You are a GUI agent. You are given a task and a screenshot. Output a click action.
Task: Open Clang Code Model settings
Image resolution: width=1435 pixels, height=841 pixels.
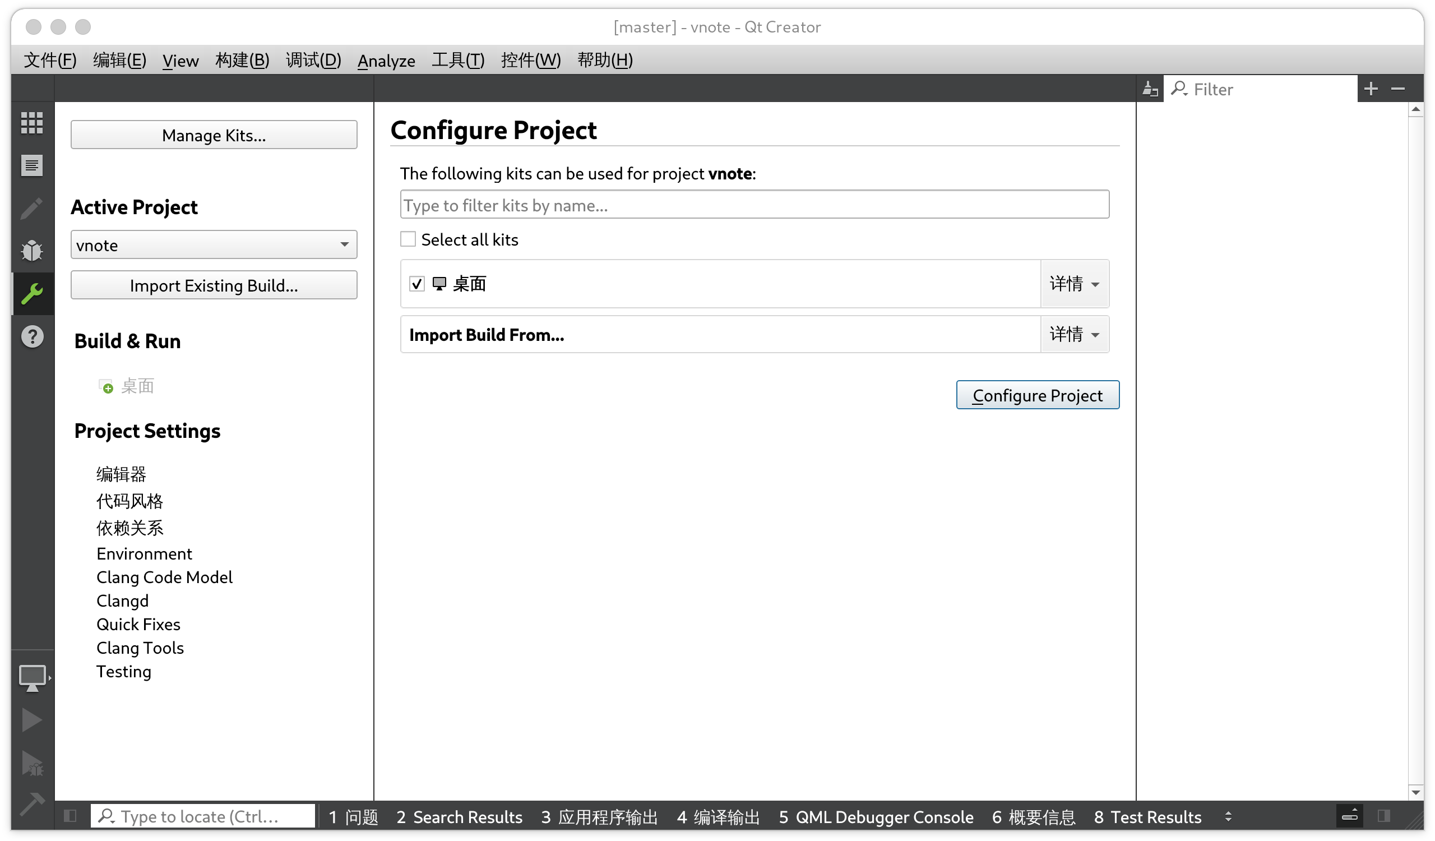coord(165,577)
